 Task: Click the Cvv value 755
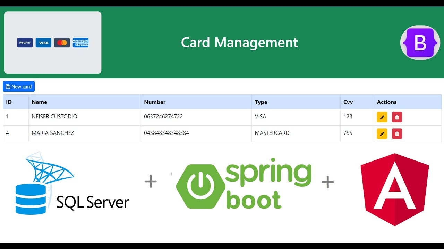click(x=348, y=133)
